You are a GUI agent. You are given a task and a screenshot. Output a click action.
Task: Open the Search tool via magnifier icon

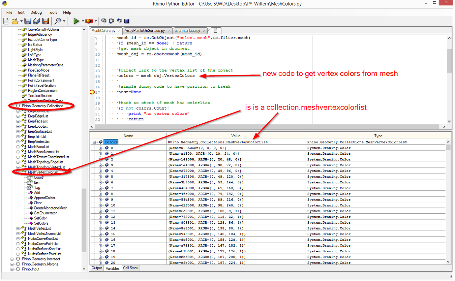(58, 20)
